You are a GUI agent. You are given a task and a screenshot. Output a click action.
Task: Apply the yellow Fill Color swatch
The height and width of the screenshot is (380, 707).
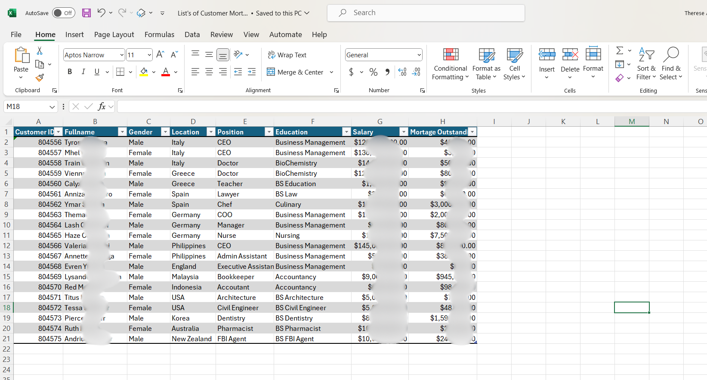(x=144, y=72)
